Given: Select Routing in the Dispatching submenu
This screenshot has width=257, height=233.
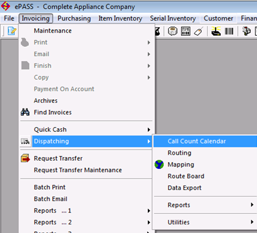Looking at the screenshot, I should click(179, 153).
